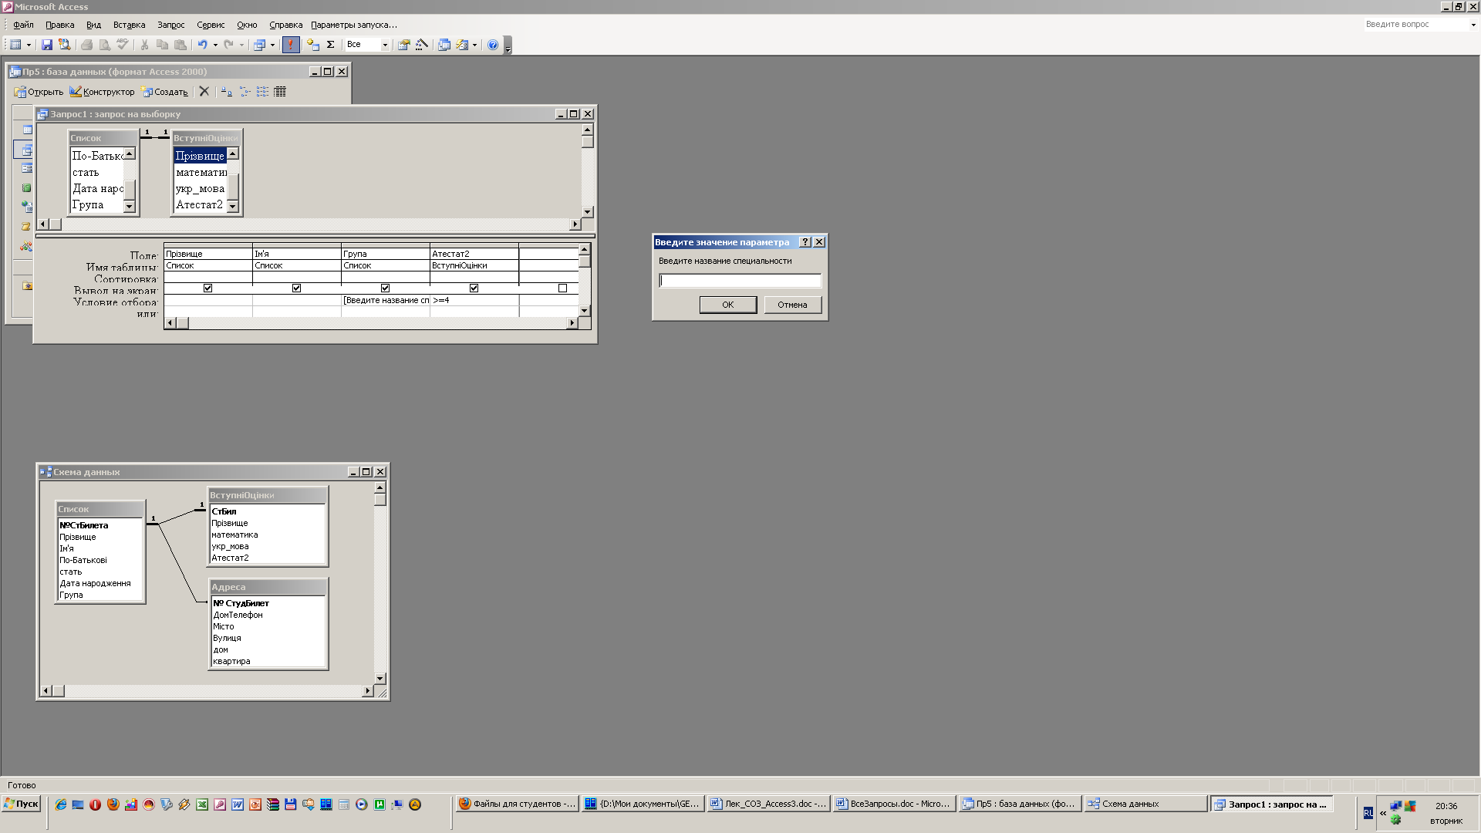
Task: Toggle show checkbox for Атестат2 column
Action: [474, 288]
